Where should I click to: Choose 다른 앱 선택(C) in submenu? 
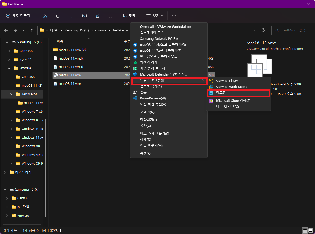pos(239,107)
